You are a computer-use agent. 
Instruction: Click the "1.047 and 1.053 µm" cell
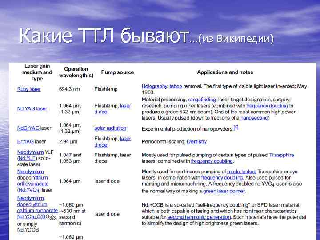pos(70,158)
